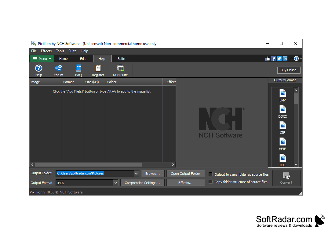Select DOCX output format icon
The image size is (332, 235).
pyautogui.click(x=283, y=112)
